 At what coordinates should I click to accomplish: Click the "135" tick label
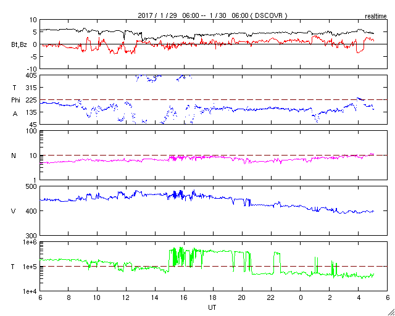[x=31, y=112]
